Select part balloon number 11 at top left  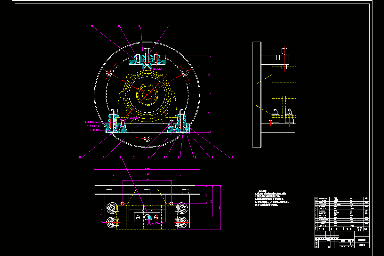point(92,27)
